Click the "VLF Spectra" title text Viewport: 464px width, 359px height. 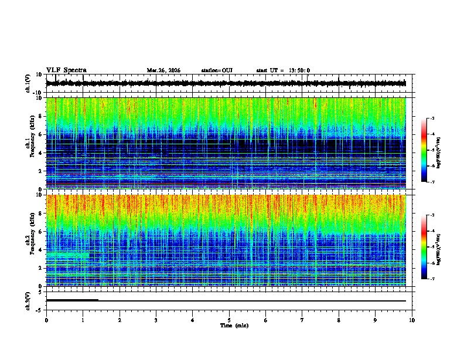point(66,70)
